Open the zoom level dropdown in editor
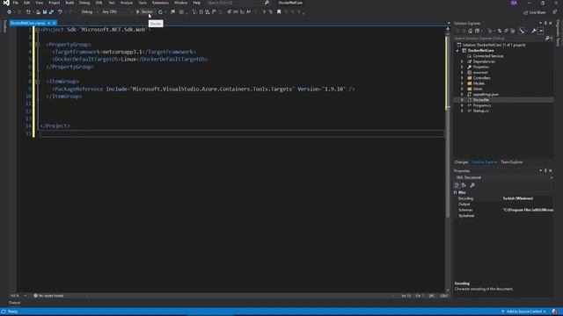 tap(25, 296)
